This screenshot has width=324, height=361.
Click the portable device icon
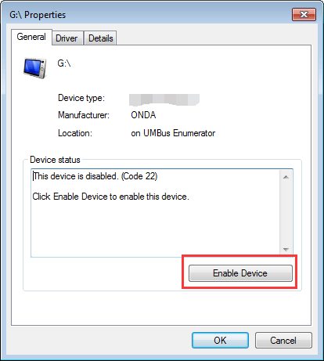(34, 68)
